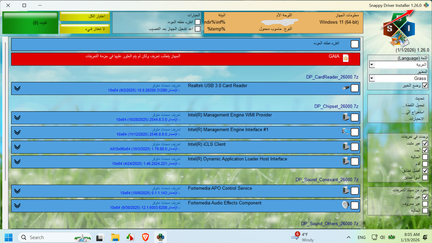The image size is (432, 243).
Task: Select the Fortemedia APO Control Service checkbox
Action: [355, 191]
